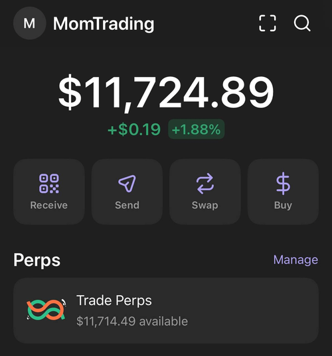The height and width of the screenshot is (356, 332).
Task: Tap the M account avatar
Action: (30, 23)
